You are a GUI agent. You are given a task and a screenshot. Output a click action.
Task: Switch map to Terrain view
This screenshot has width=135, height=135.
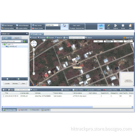click(128, 41)
